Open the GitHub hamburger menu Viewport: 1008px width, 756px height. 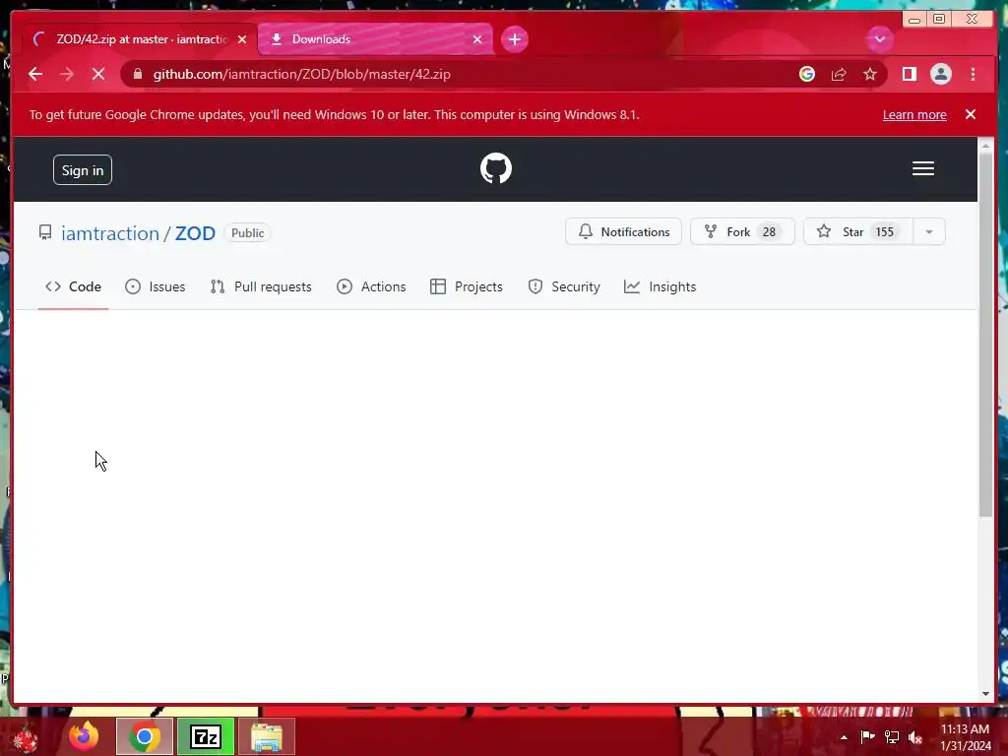tap(922, 168)
